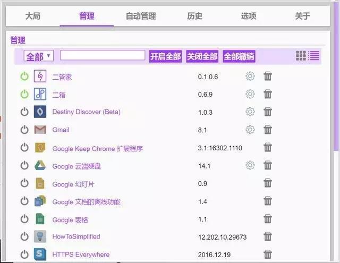
Task: Switch to list view layout
Action: (x=313, y=56)
